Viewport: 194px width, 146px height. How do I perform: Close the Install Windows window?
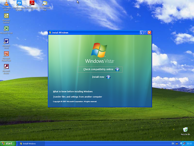point(150,32)
